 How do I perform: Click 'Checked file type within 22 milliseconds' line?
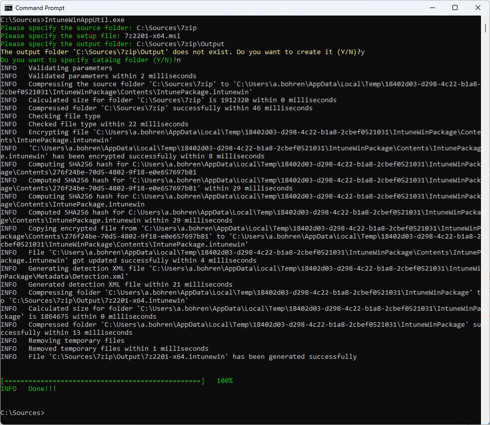pyautogui.click(x=95, y=124)
